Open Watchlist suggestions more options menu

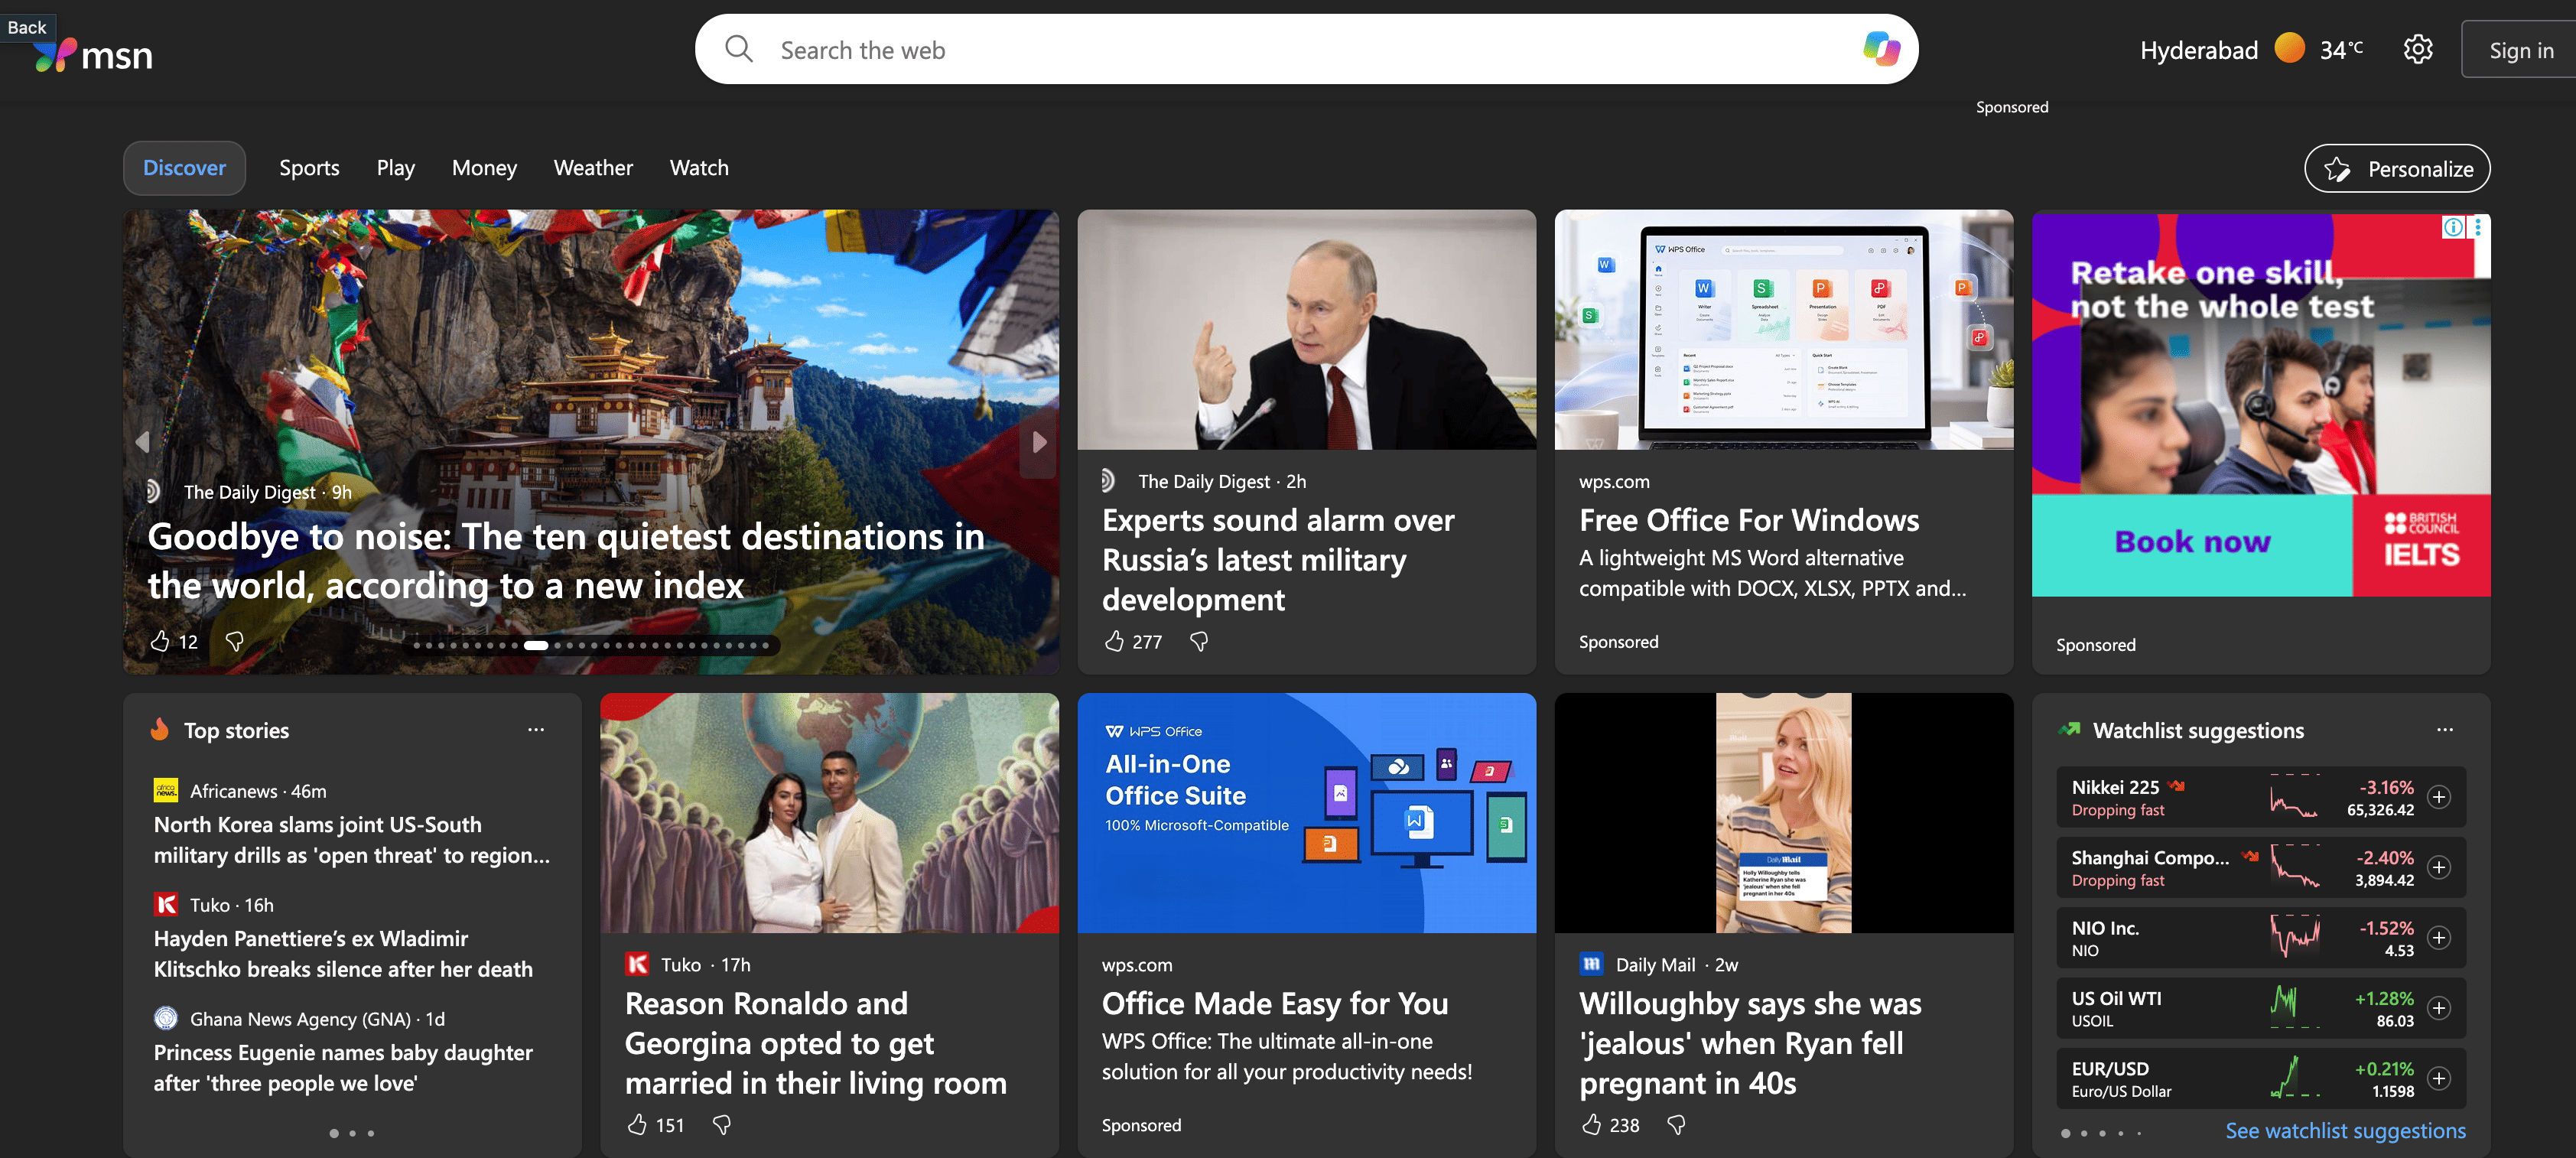tap(2445, 730)
